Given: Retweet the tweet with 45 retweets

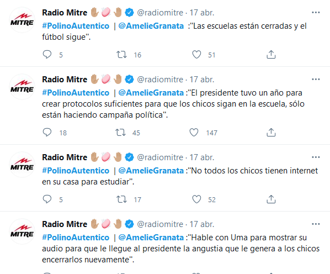Looking at the screenshot, I should [x=120, y=133].
